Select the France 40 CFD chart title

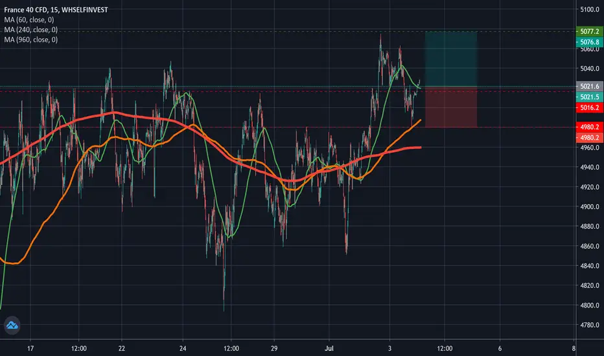[56, 10]
